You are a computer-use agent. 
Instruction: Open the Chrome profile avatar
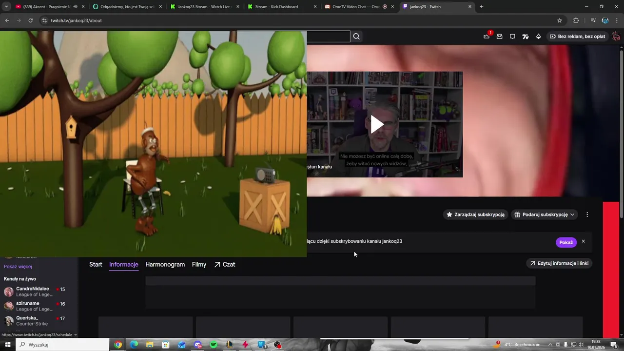tap(605, 20)
